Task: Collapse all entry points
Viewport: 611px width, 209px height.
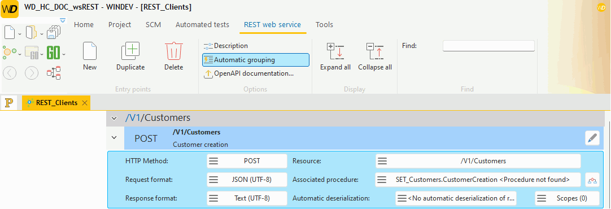Action: (x=375, y=56)
